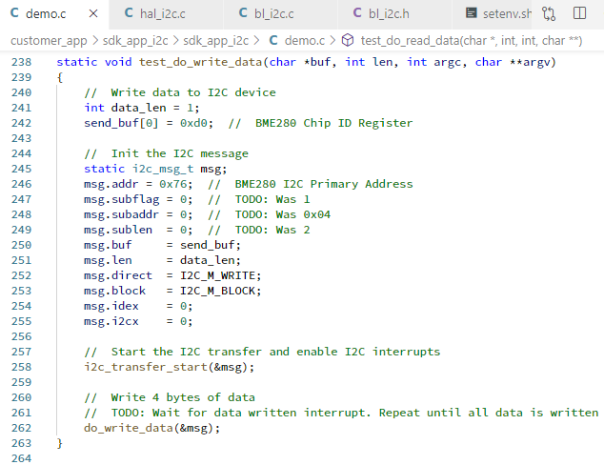Click the compare changes icon

pyautogui.click(x=549, y=14)
